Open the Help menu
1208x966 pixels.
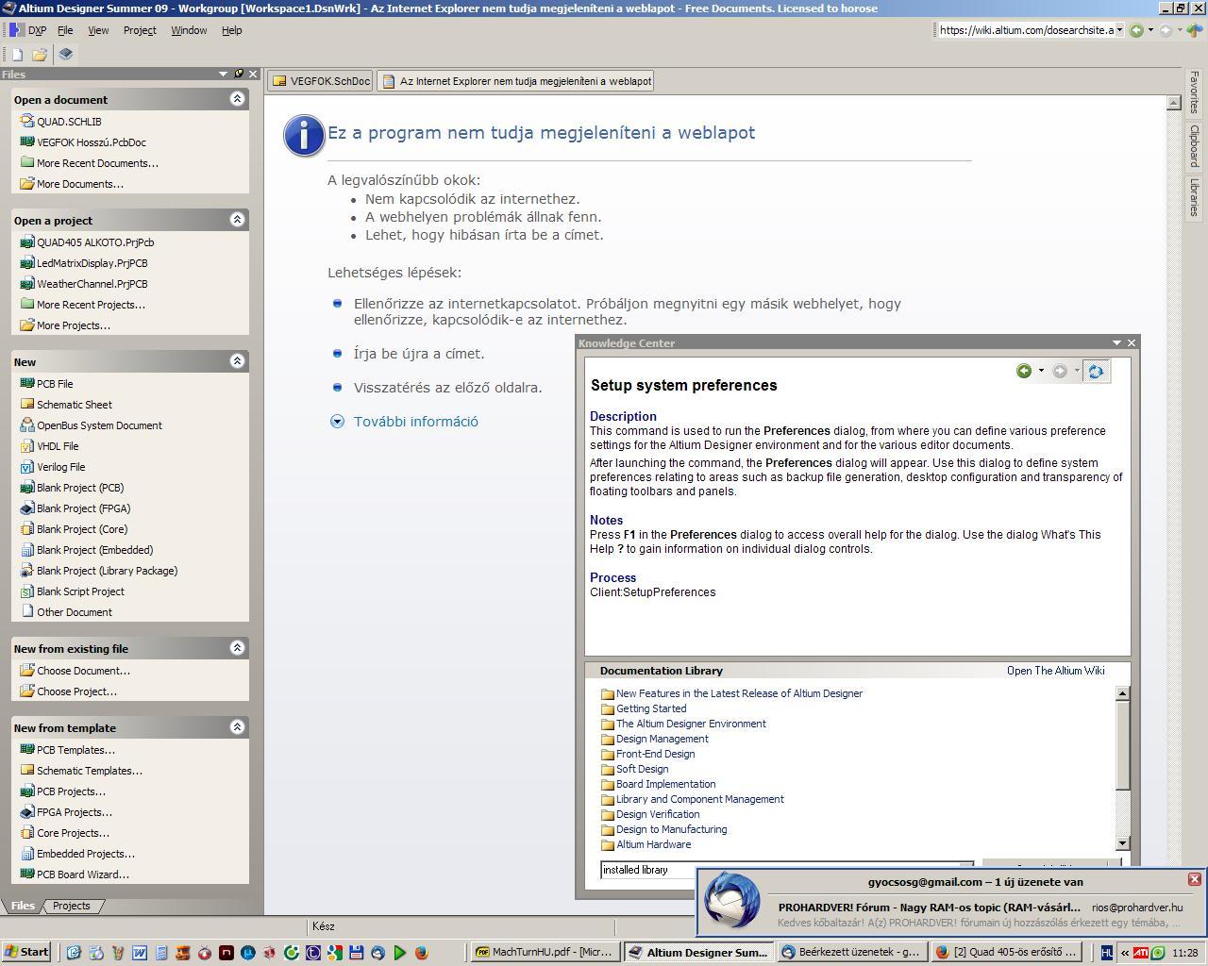[232, 30]
